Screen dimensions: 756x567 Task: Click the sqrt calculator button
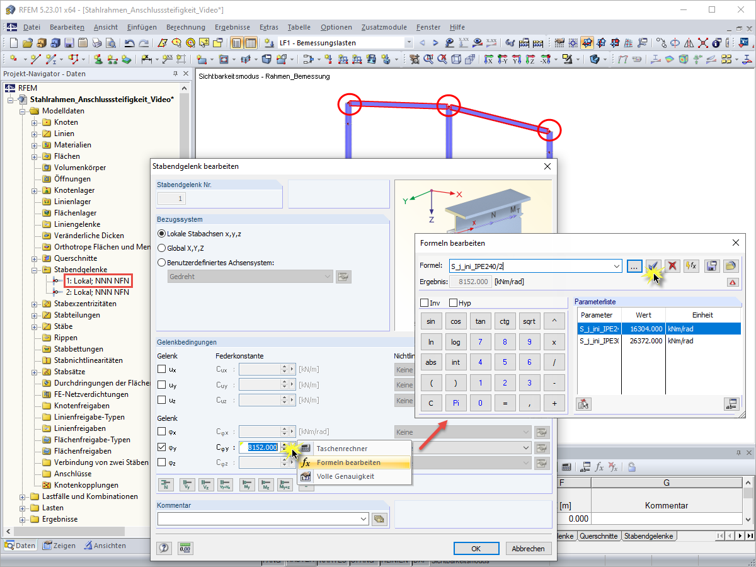[x=529, y=321]
